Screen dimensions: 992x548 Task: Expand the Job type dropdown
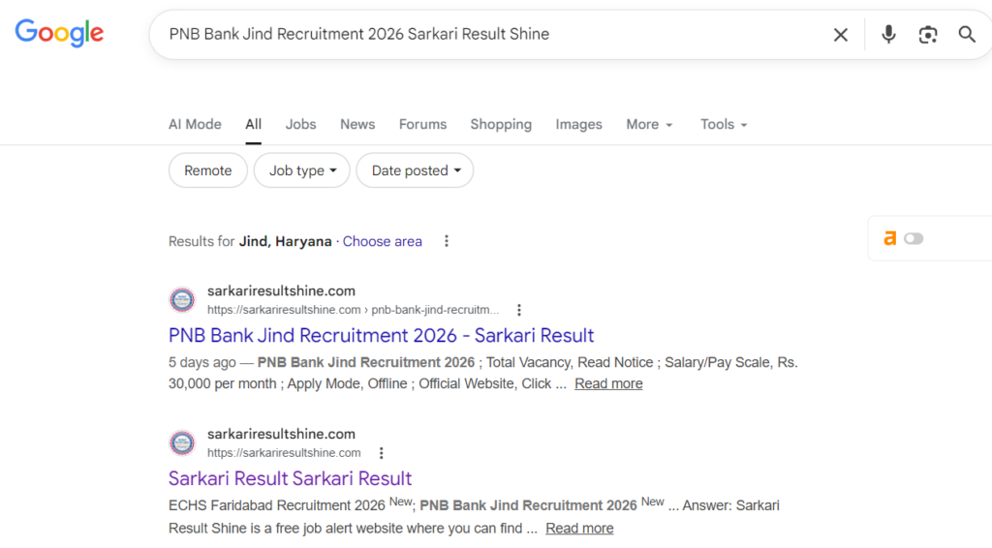[302, 170]
